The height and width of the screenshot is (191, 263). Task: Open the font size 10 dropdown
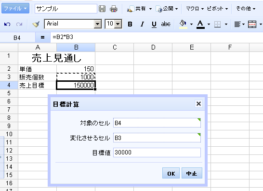tap(118, 24)
